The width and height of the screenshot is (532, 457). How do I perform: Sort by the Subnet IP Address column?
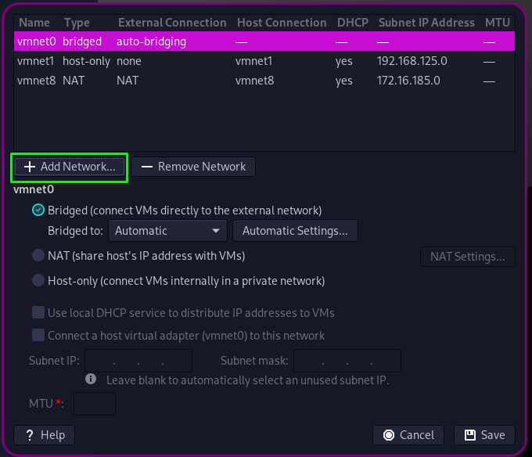426,23
